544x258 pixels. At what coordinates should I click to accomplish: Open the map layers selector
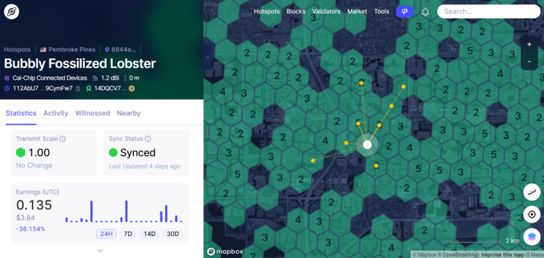pyautogui.click(x=532, y=237)
